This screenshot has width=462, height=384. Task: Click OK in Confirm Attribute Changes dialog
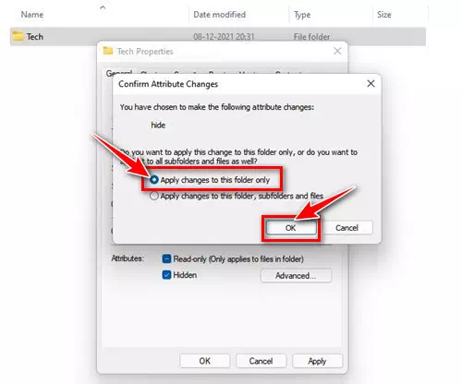[291, 228]
